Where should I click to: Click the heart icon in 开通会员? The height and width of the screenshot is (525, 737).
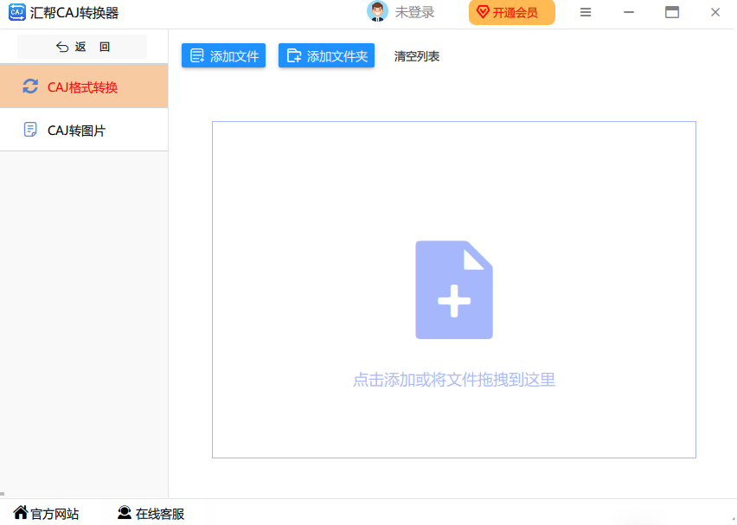(x=484, y=12)
